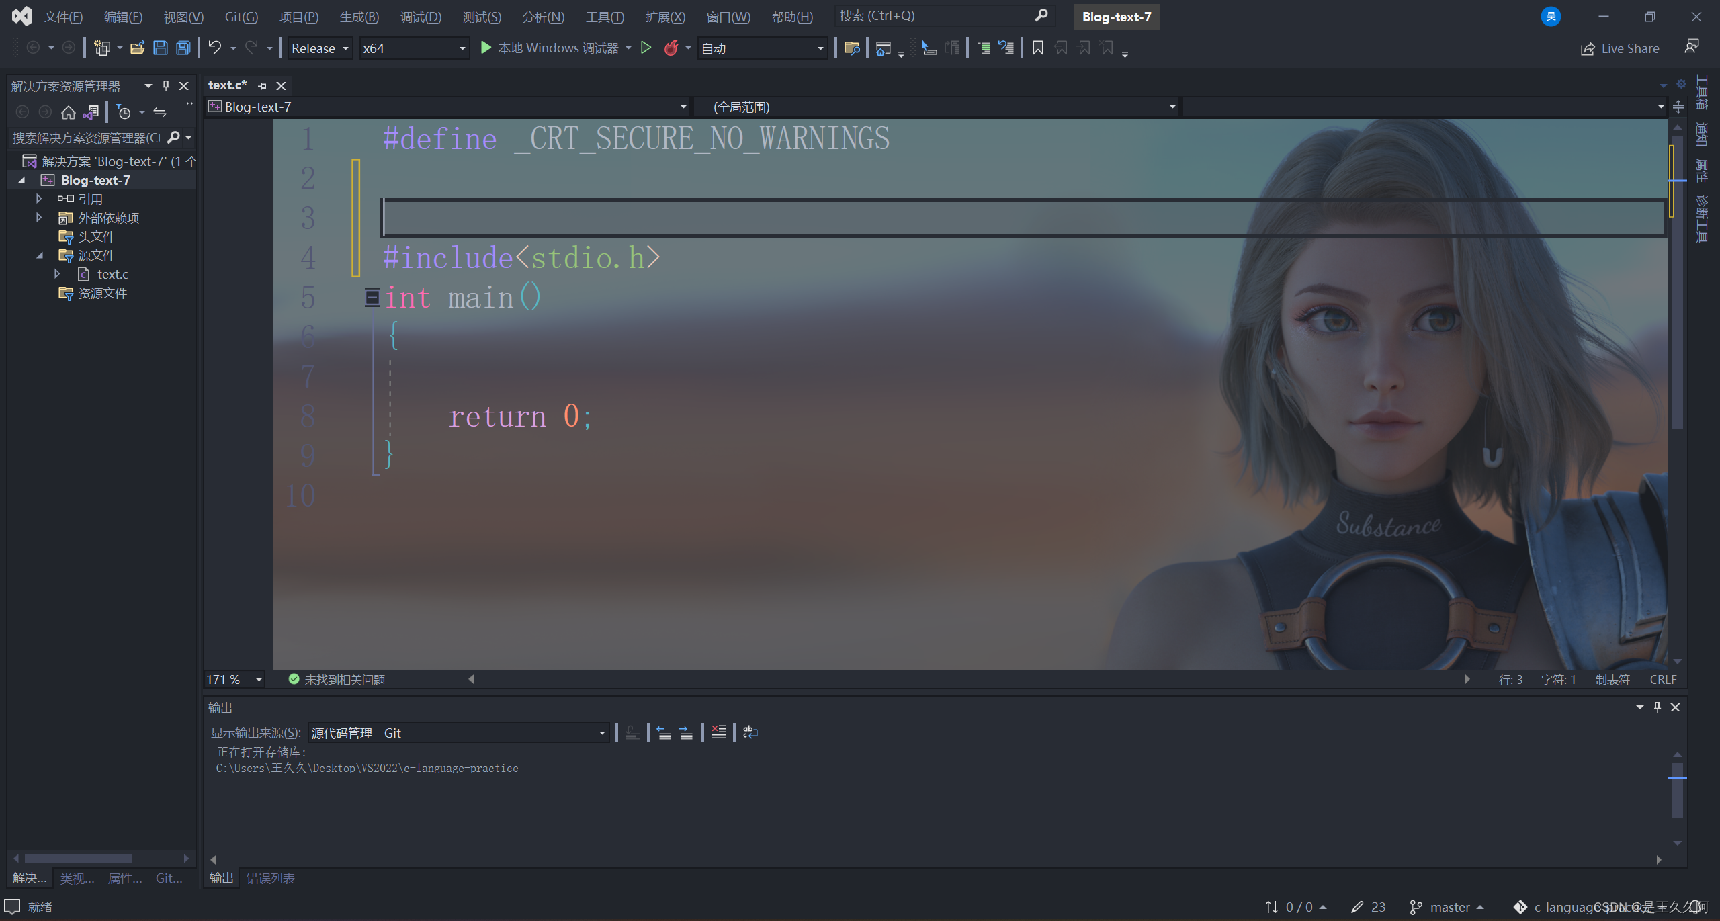Expand the 引用 tree node
The height and width of the screenshot is (921, 1720).
(39, 199)
